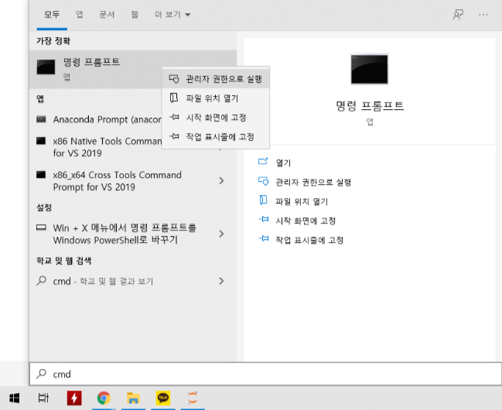Click the Anaconda Prompt icon
This screenshot has width=502, height=410.
coord(41,119)
